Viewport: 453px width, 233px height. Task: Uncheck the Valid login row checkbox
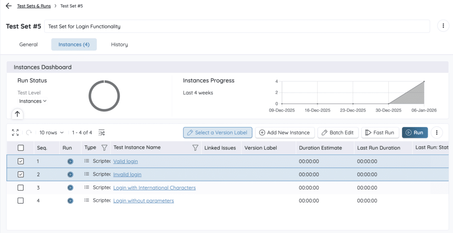pyautogui.click(x=20, y=162)
